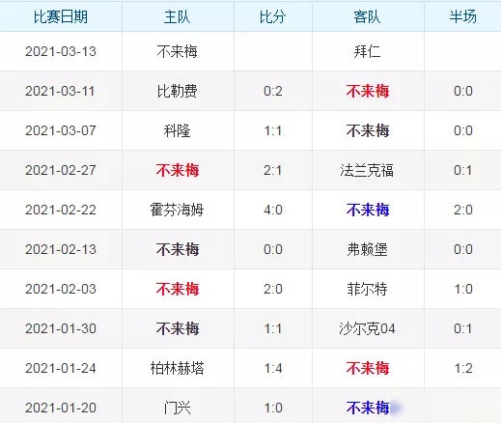Screen dimensions: 501x423
Task: Open home team 霍芬海姆
Action: [x=177, y=210]
